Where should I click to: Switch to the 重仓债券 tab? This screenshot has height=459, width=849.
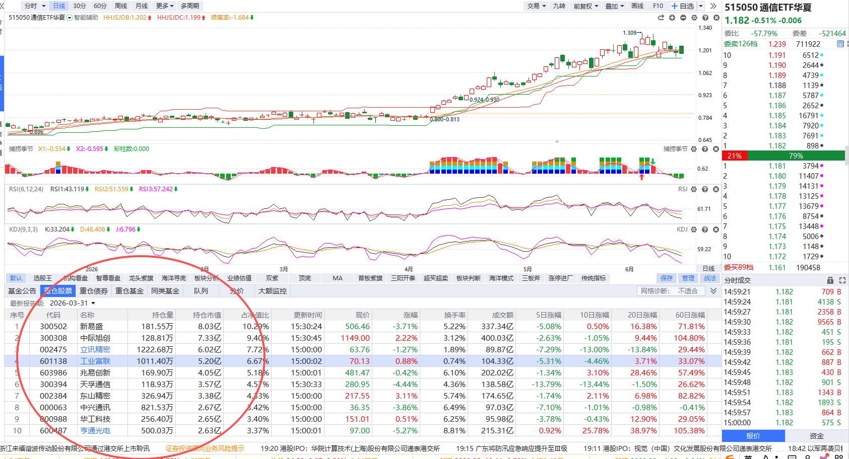coord(94,291)
